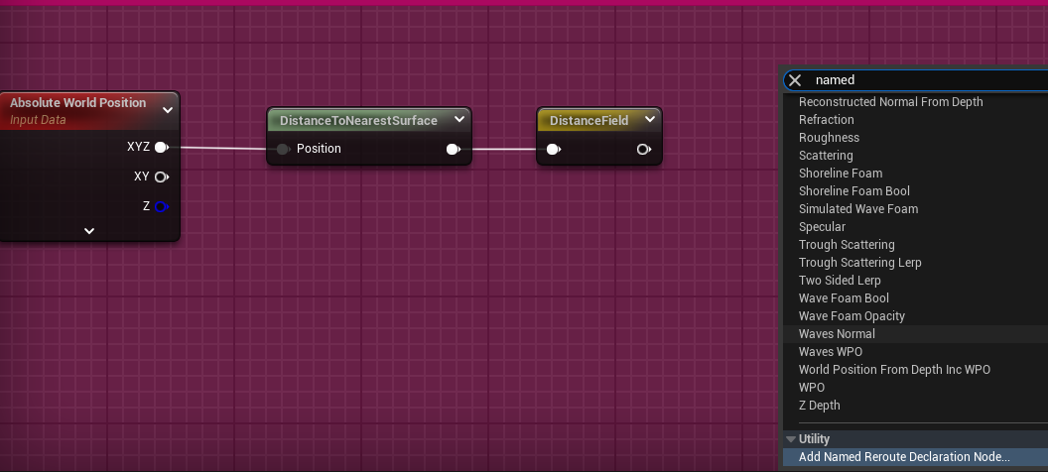Click the blue Z output pin
The height and width of the screenshot is (472, 1048).
coord(161,206)
